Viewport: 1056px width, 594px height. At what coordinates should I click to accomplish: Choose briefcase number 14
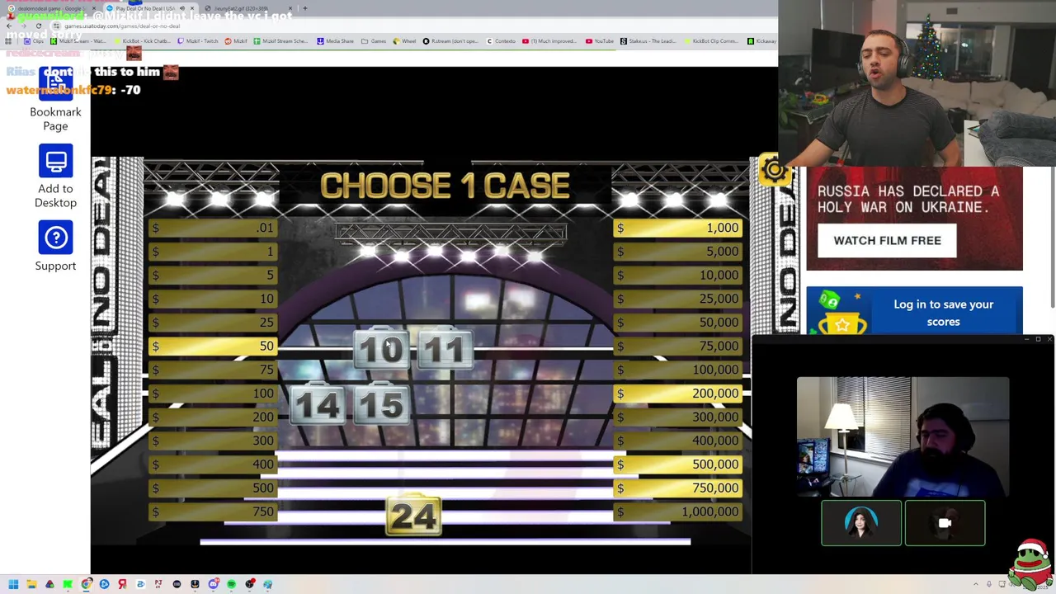(x=318, y=405)
